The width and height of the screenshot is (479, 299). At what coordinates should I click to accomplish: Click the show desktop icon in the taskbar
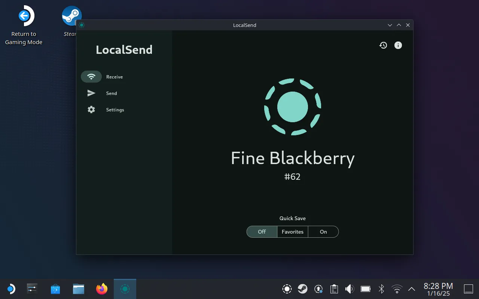tap(469, 289)
